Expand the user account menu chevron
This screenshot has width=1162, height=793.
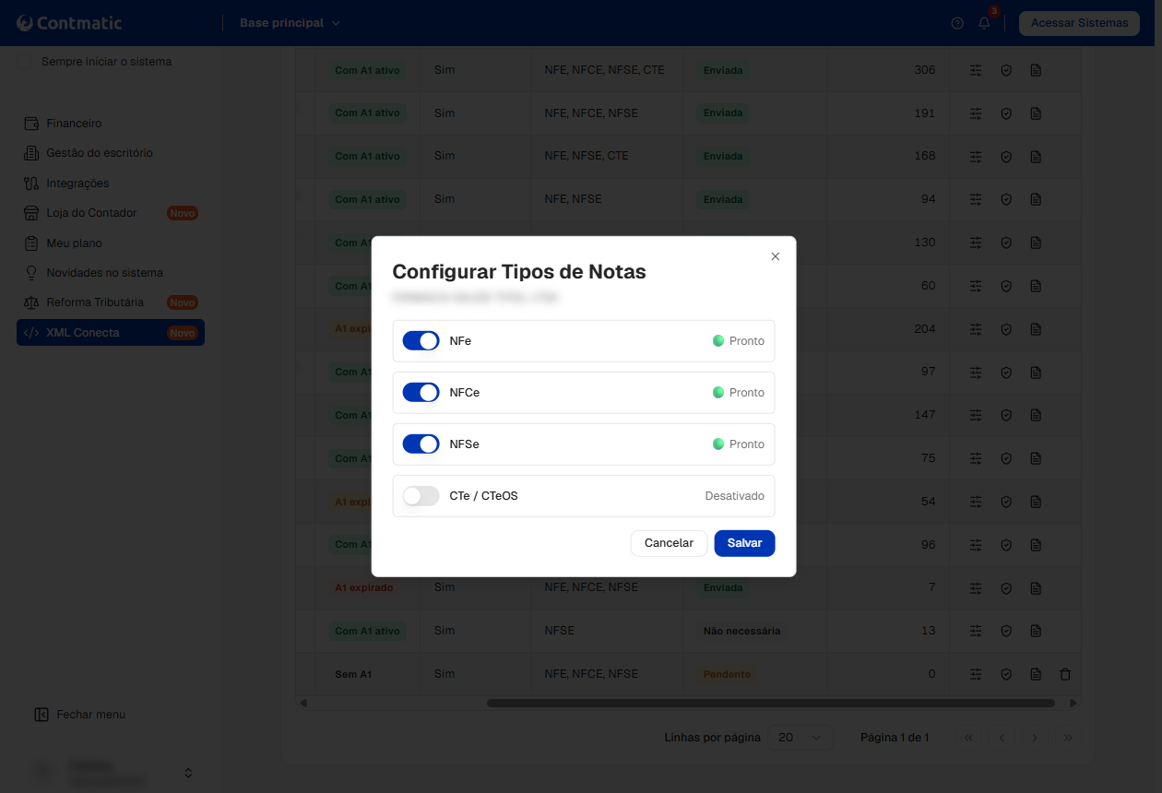(188, 773)
